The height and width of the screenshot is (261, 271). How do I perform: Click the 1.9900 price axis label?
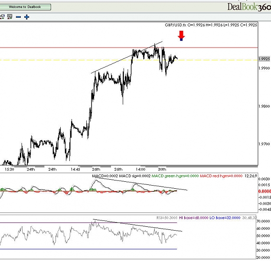click(x=264, y=68)
